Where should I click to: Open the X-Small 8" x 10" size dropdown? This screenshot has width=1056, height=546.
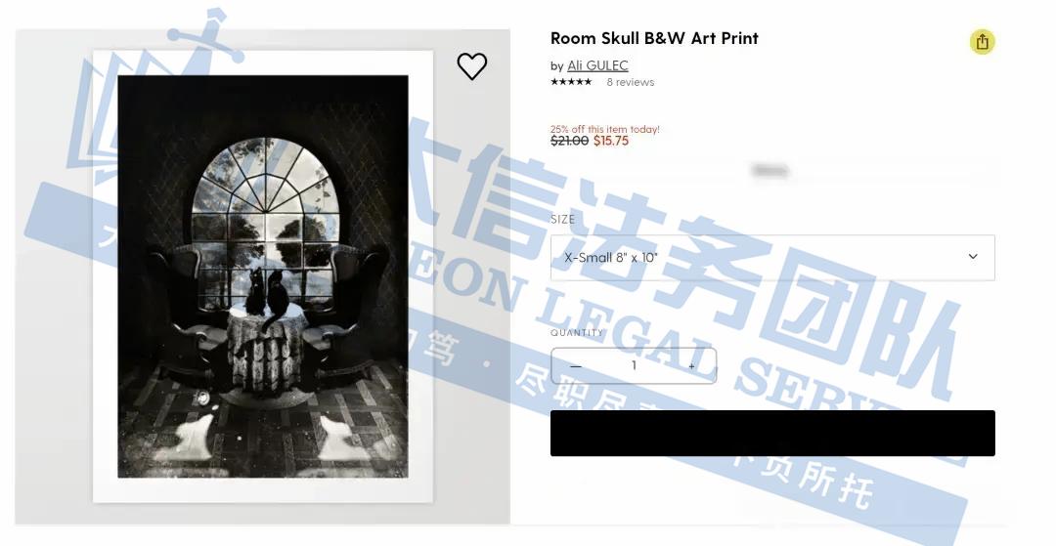coord(772,258)
